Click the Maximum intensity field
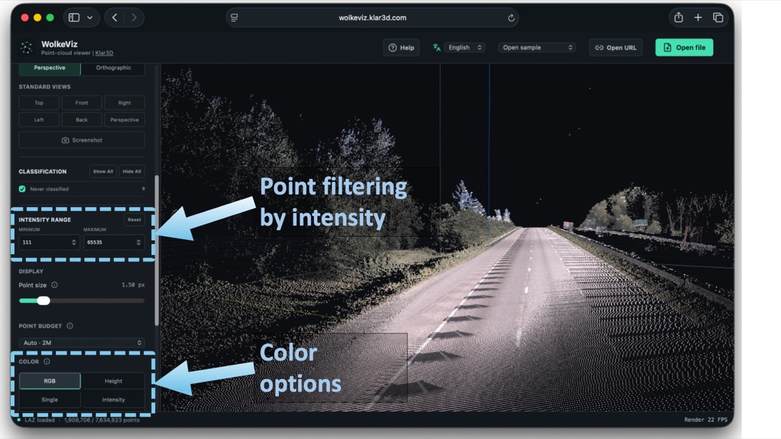The height and width of the screenshot is (439, 781). coord(114,242)
